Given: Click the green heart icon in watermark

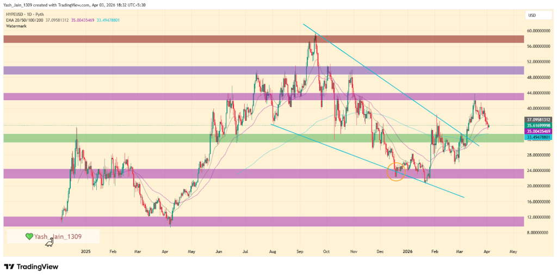Looking at the screenshot, I should click(x=29, y=237).
